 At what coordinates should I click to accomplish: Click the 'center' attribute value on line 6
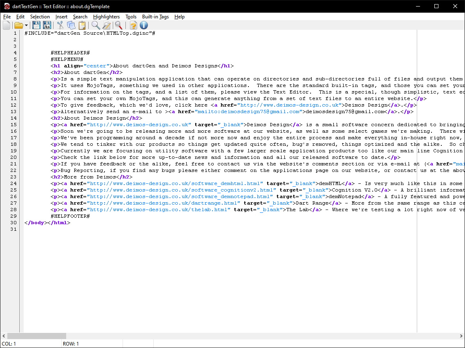click(x=96, y=66)
